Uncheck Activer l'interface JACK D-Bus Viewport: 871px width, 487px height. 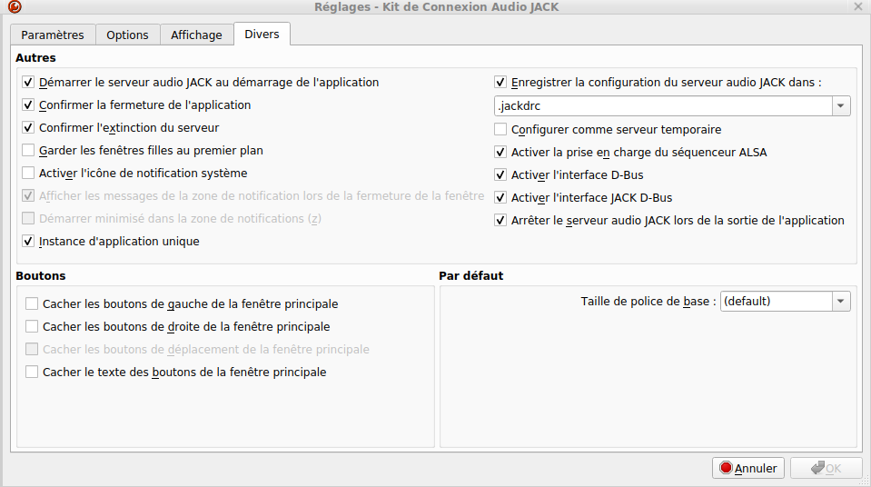500,198
